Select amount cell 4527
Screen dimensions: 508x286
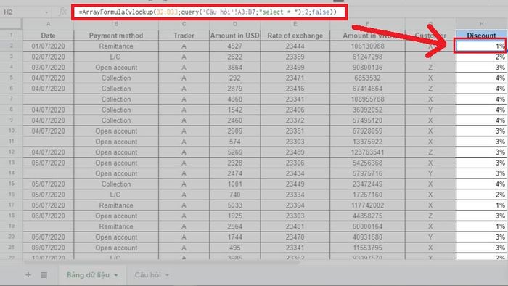pyautogui.click(x=235, y=46)
